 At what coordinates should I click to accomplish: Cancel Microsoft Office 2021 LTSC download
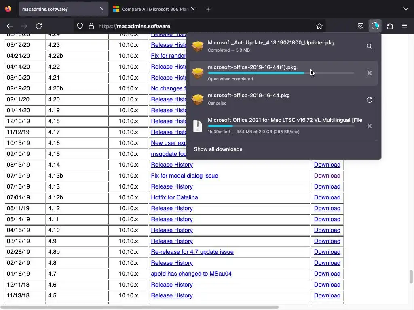[370, 126]
